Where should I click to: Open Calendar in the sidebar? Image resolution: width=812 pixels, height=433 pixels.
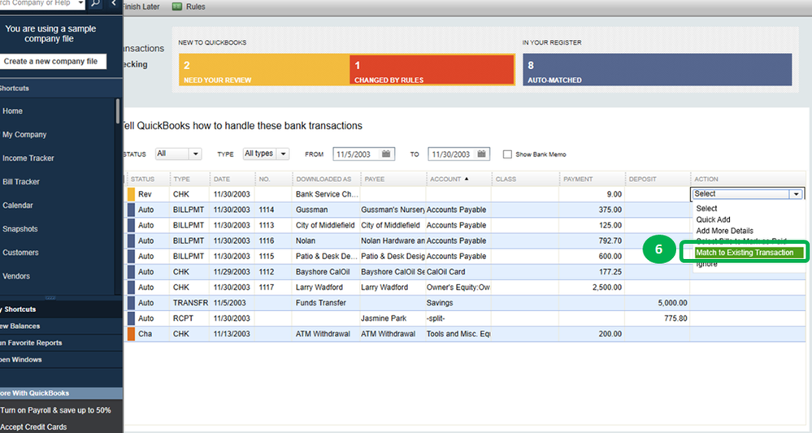tap(18, 206)
